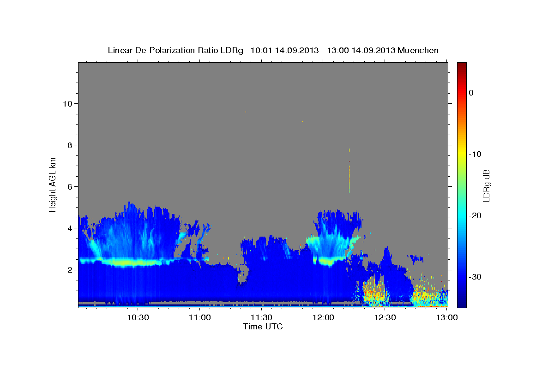The image size is (554, 369).
Task: Click the 'LDRg dB' colorbar label
Action: click(x=486, y=185)
